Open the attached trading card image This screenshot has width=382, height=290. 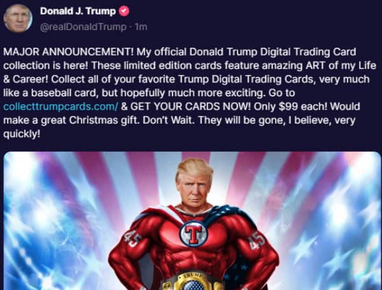coord(192,221)
